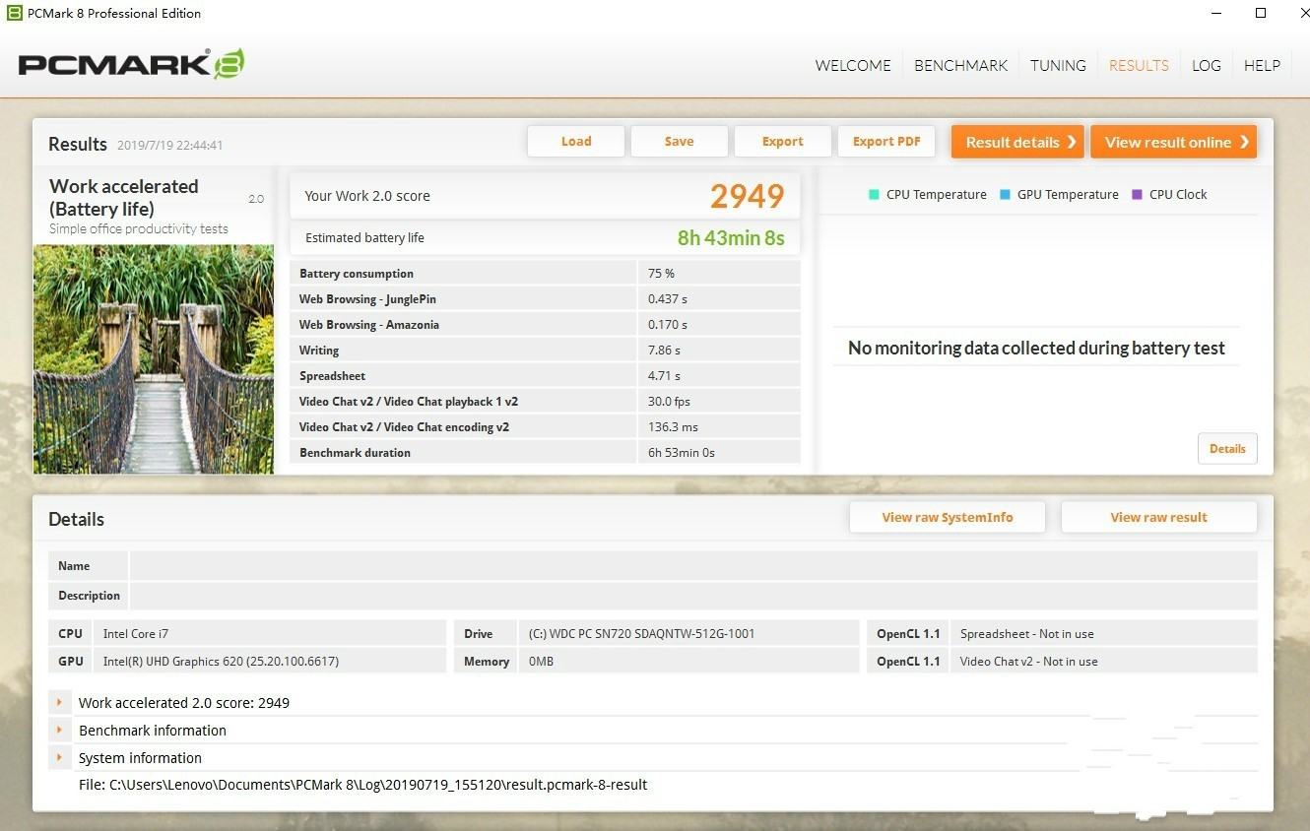Click Web Browsing - JunglePin row label
Viewport: 1310px width, 831px height.
pyautogui.click(x=367, y=299)
